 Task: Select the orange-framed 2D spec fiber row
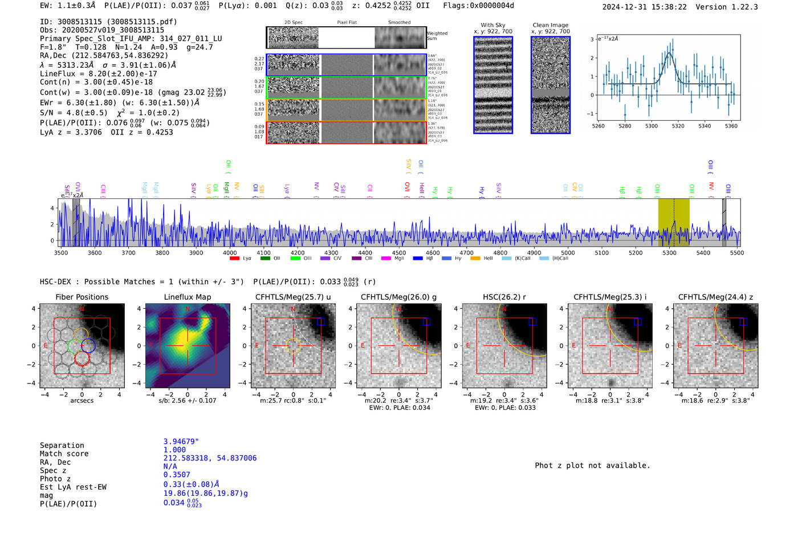[347, 110]
